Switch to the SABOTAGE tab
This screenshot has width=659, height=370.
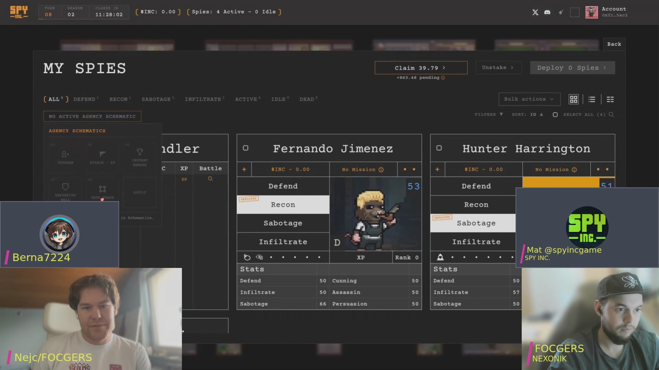(158, 99)
